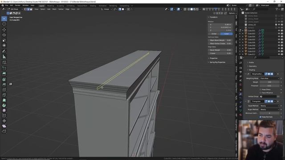285x160 pixels.
Task: Open the Vertex menu
Action: tap(61, 9)
